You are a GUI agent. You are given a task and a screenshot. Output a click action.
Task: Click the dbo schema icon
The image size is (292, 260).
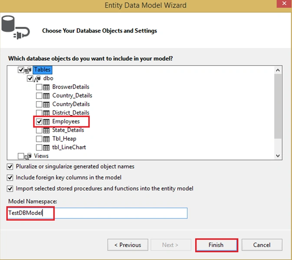pos(37,79)
